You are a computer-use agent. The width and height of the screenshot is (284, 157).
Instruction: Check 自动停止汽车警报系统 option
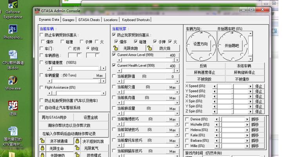42,108
